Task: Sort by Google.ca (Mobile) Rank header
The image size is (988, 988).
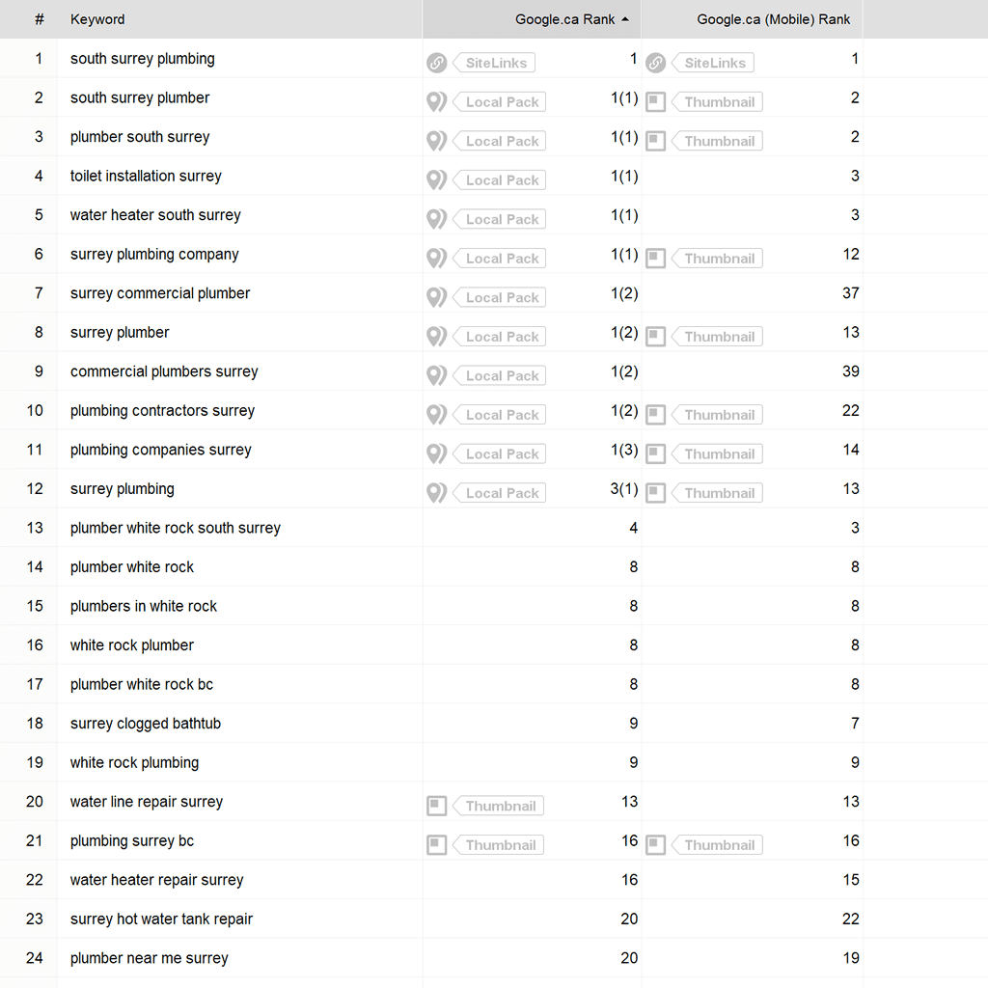Action: coord(773,19)
